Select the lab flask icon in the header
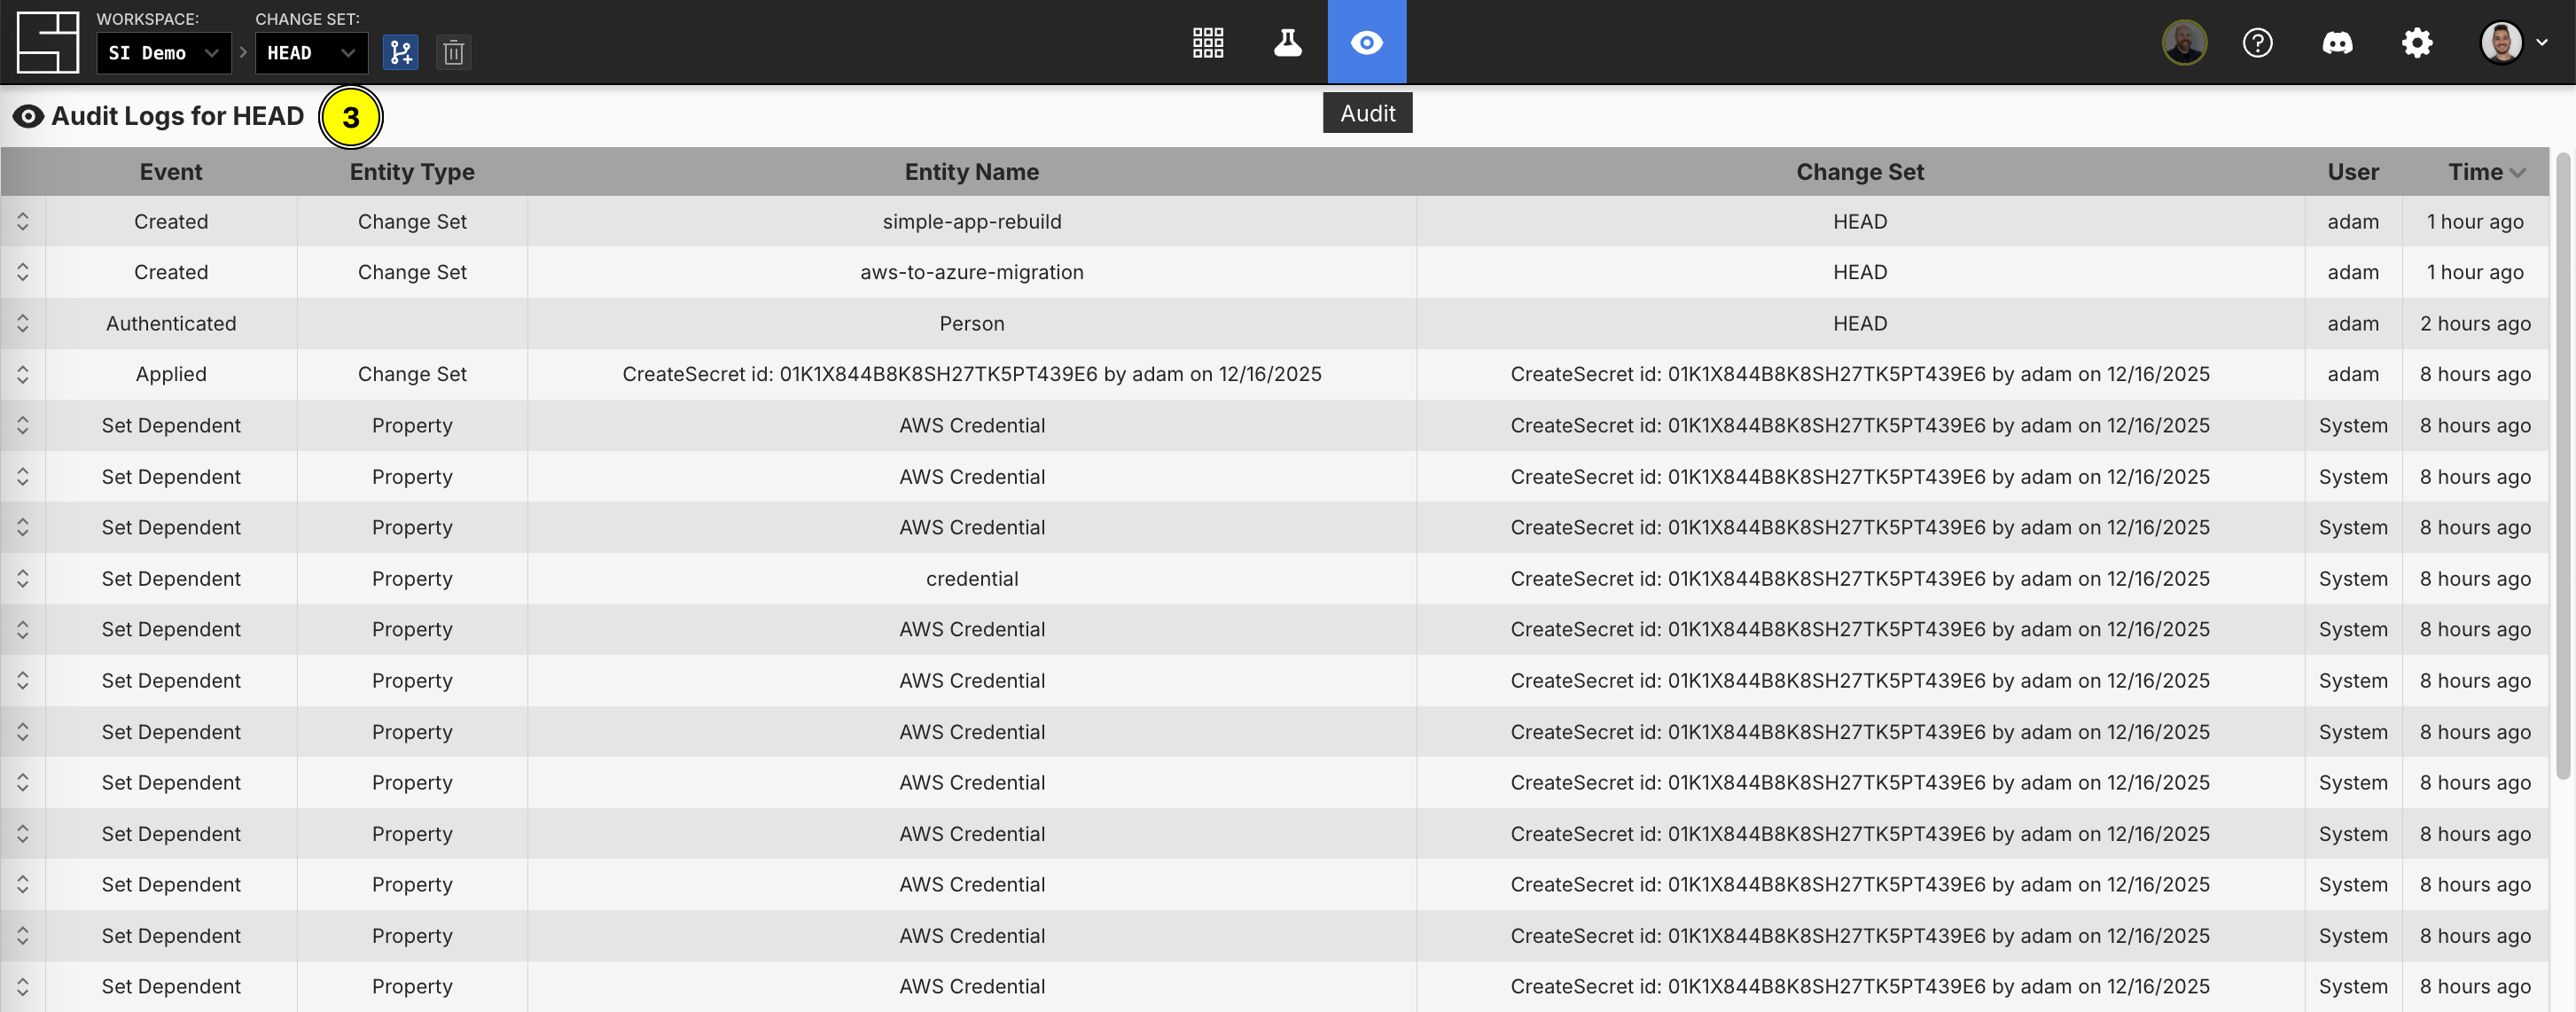2576x1012 pixels. click(1287, 42)
